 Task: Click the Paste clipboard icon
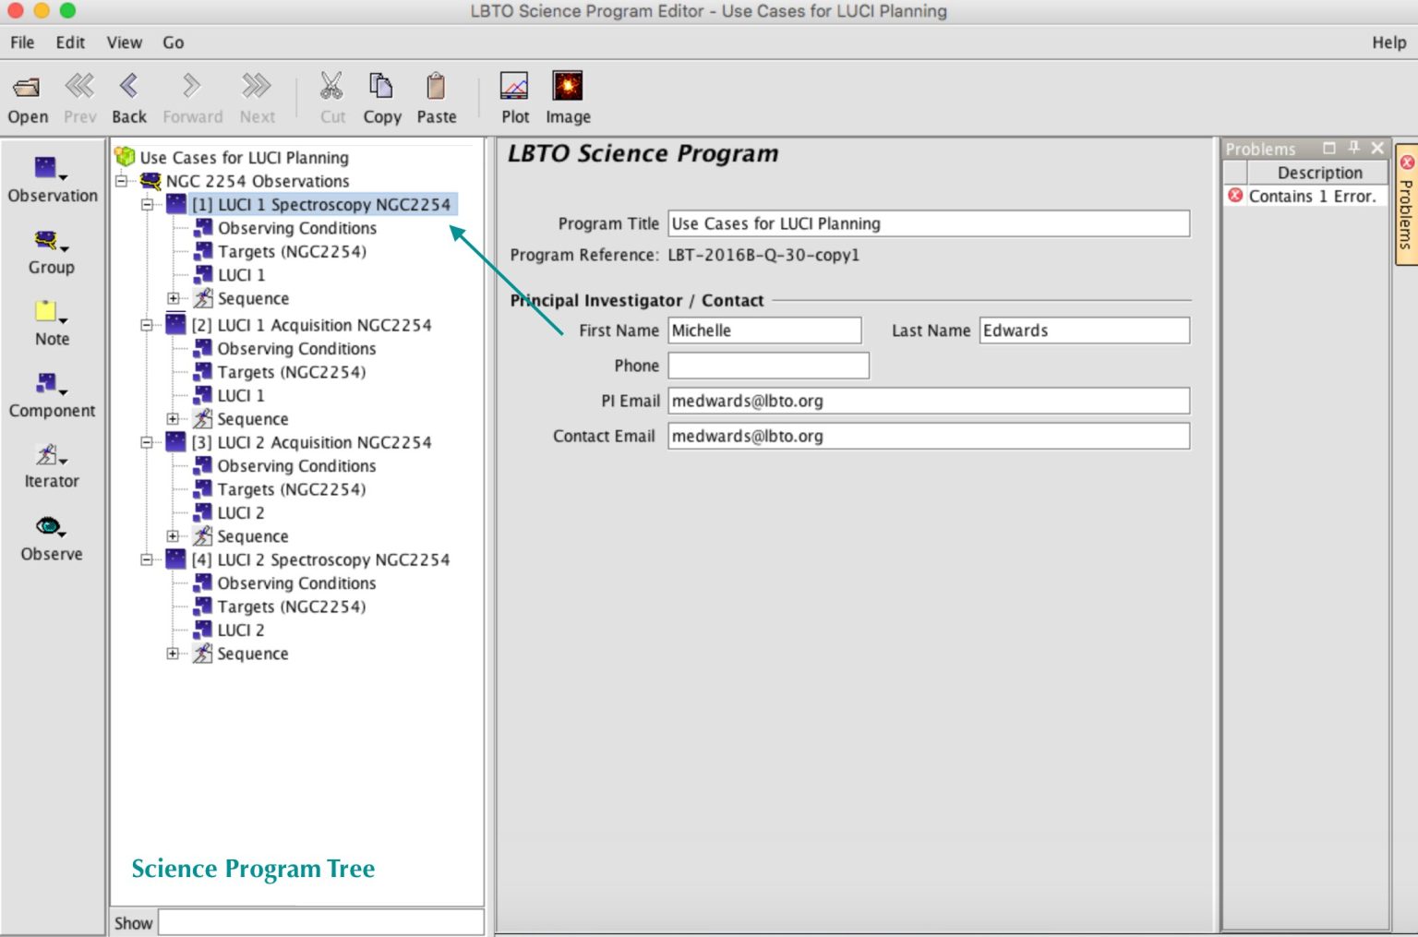click(436, 87)
